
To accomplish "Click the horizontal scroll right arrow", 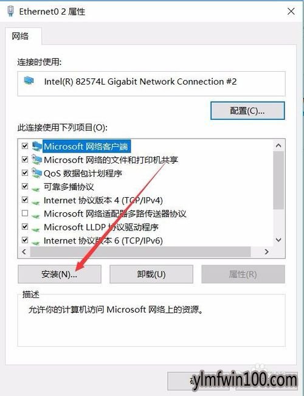I will pos(266,252).
